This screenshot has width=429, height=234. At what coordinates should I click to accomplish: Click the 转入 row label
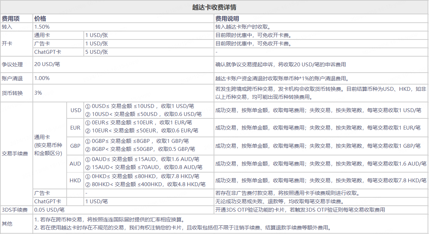7,27
